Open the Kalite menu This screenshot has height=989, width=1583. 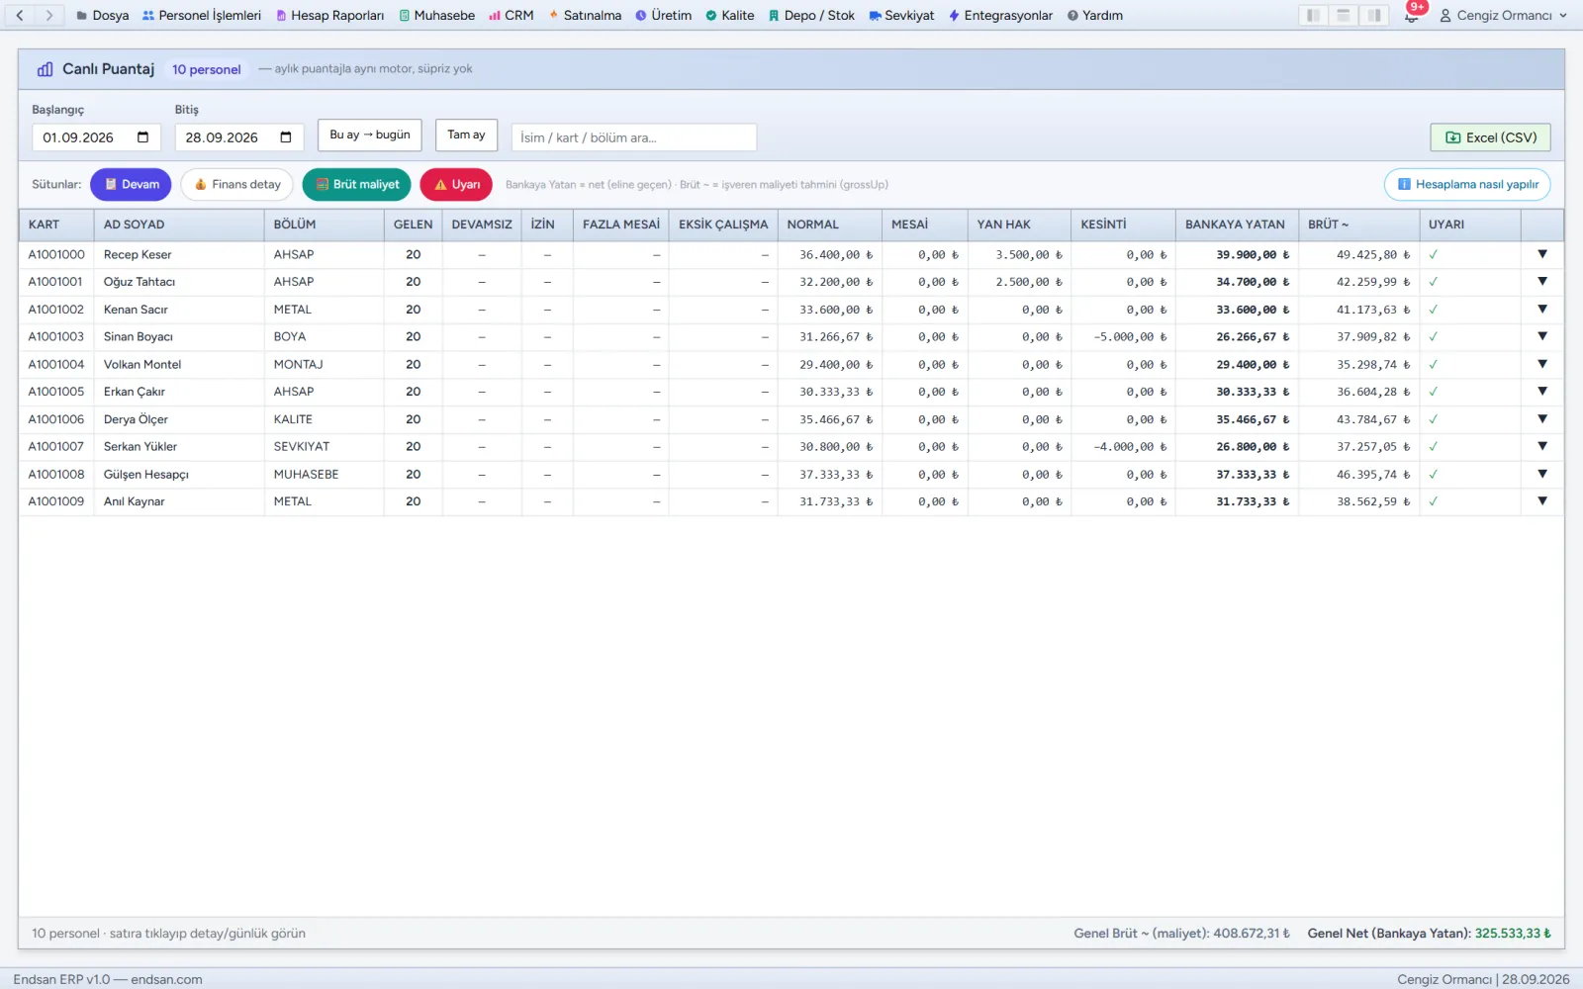pyautogui.click(x=730, y=15)
